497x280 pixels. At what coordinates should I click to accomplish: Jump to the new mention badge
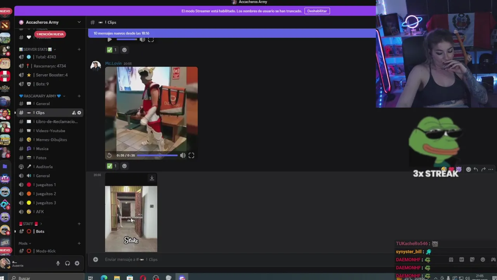[x=50, y=34]
